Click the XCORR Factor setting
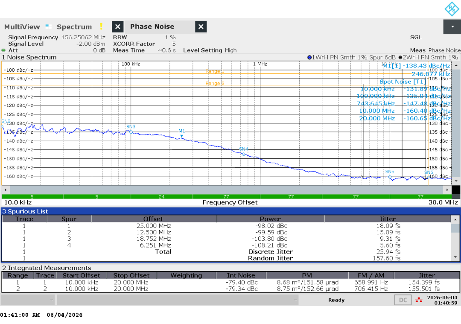Viewport: 461px width, 324px height. pos(144,44)
